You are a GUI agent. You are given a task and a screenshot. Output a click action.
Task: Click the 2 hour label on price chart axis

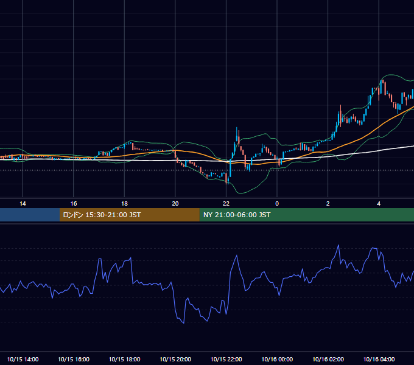click(328, 204)
